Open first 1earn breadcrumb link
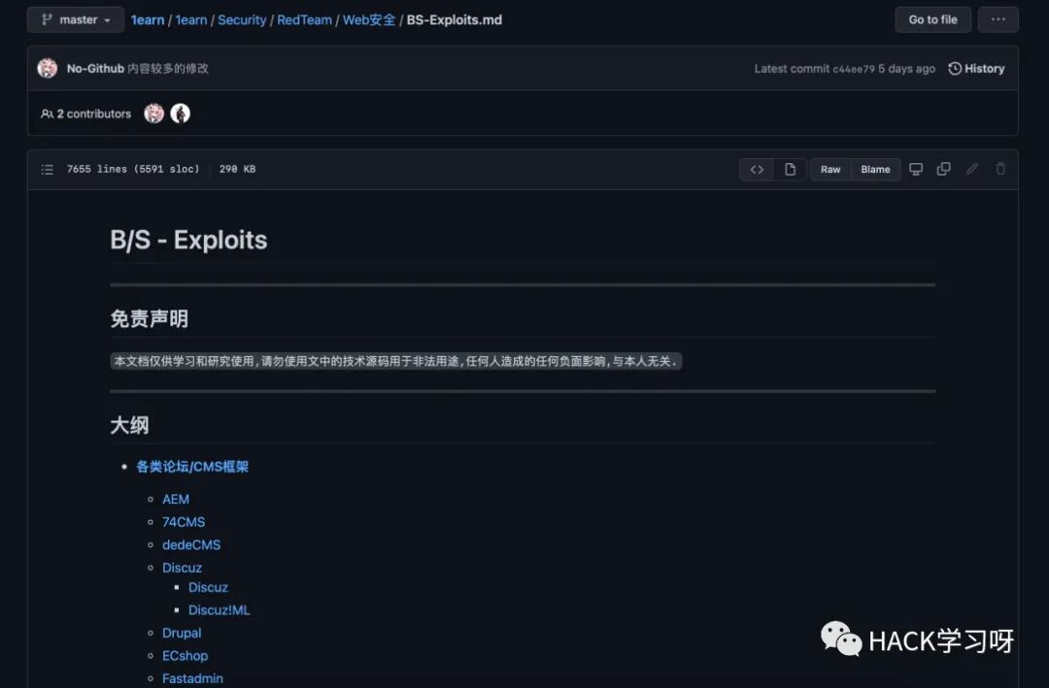Viewport: 1049px width, 688px height. click(x=148, y=20)
